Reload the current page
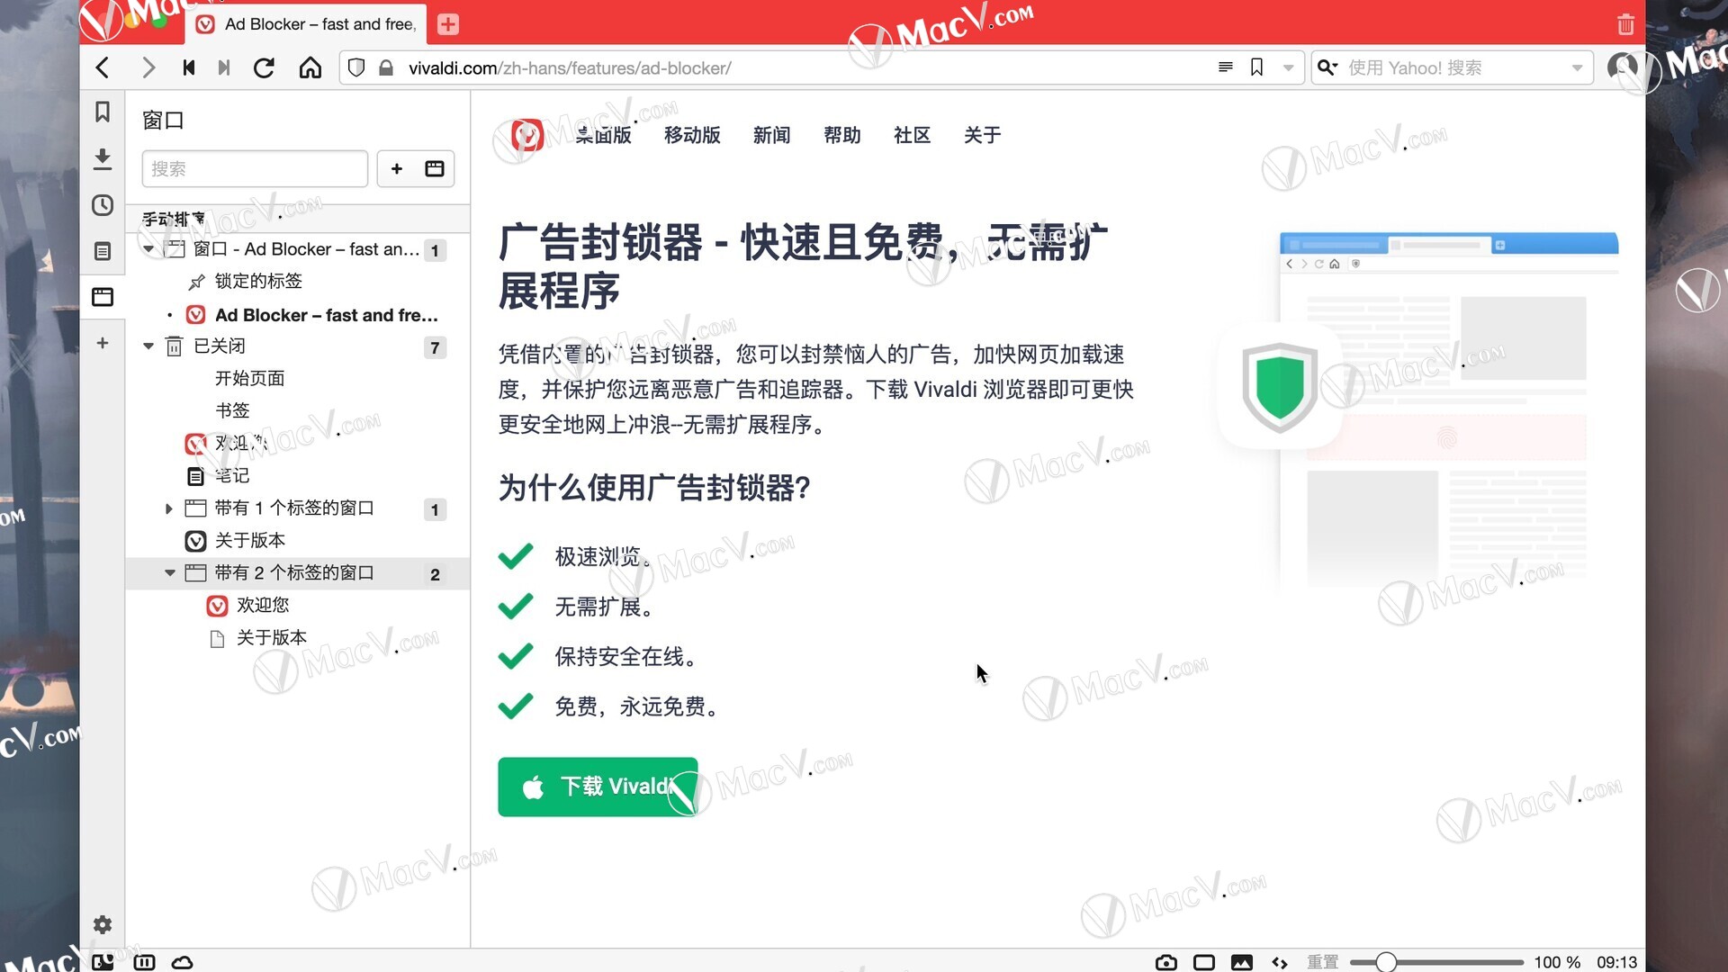Screen dimensions: 1728x972 pos(264,67)
